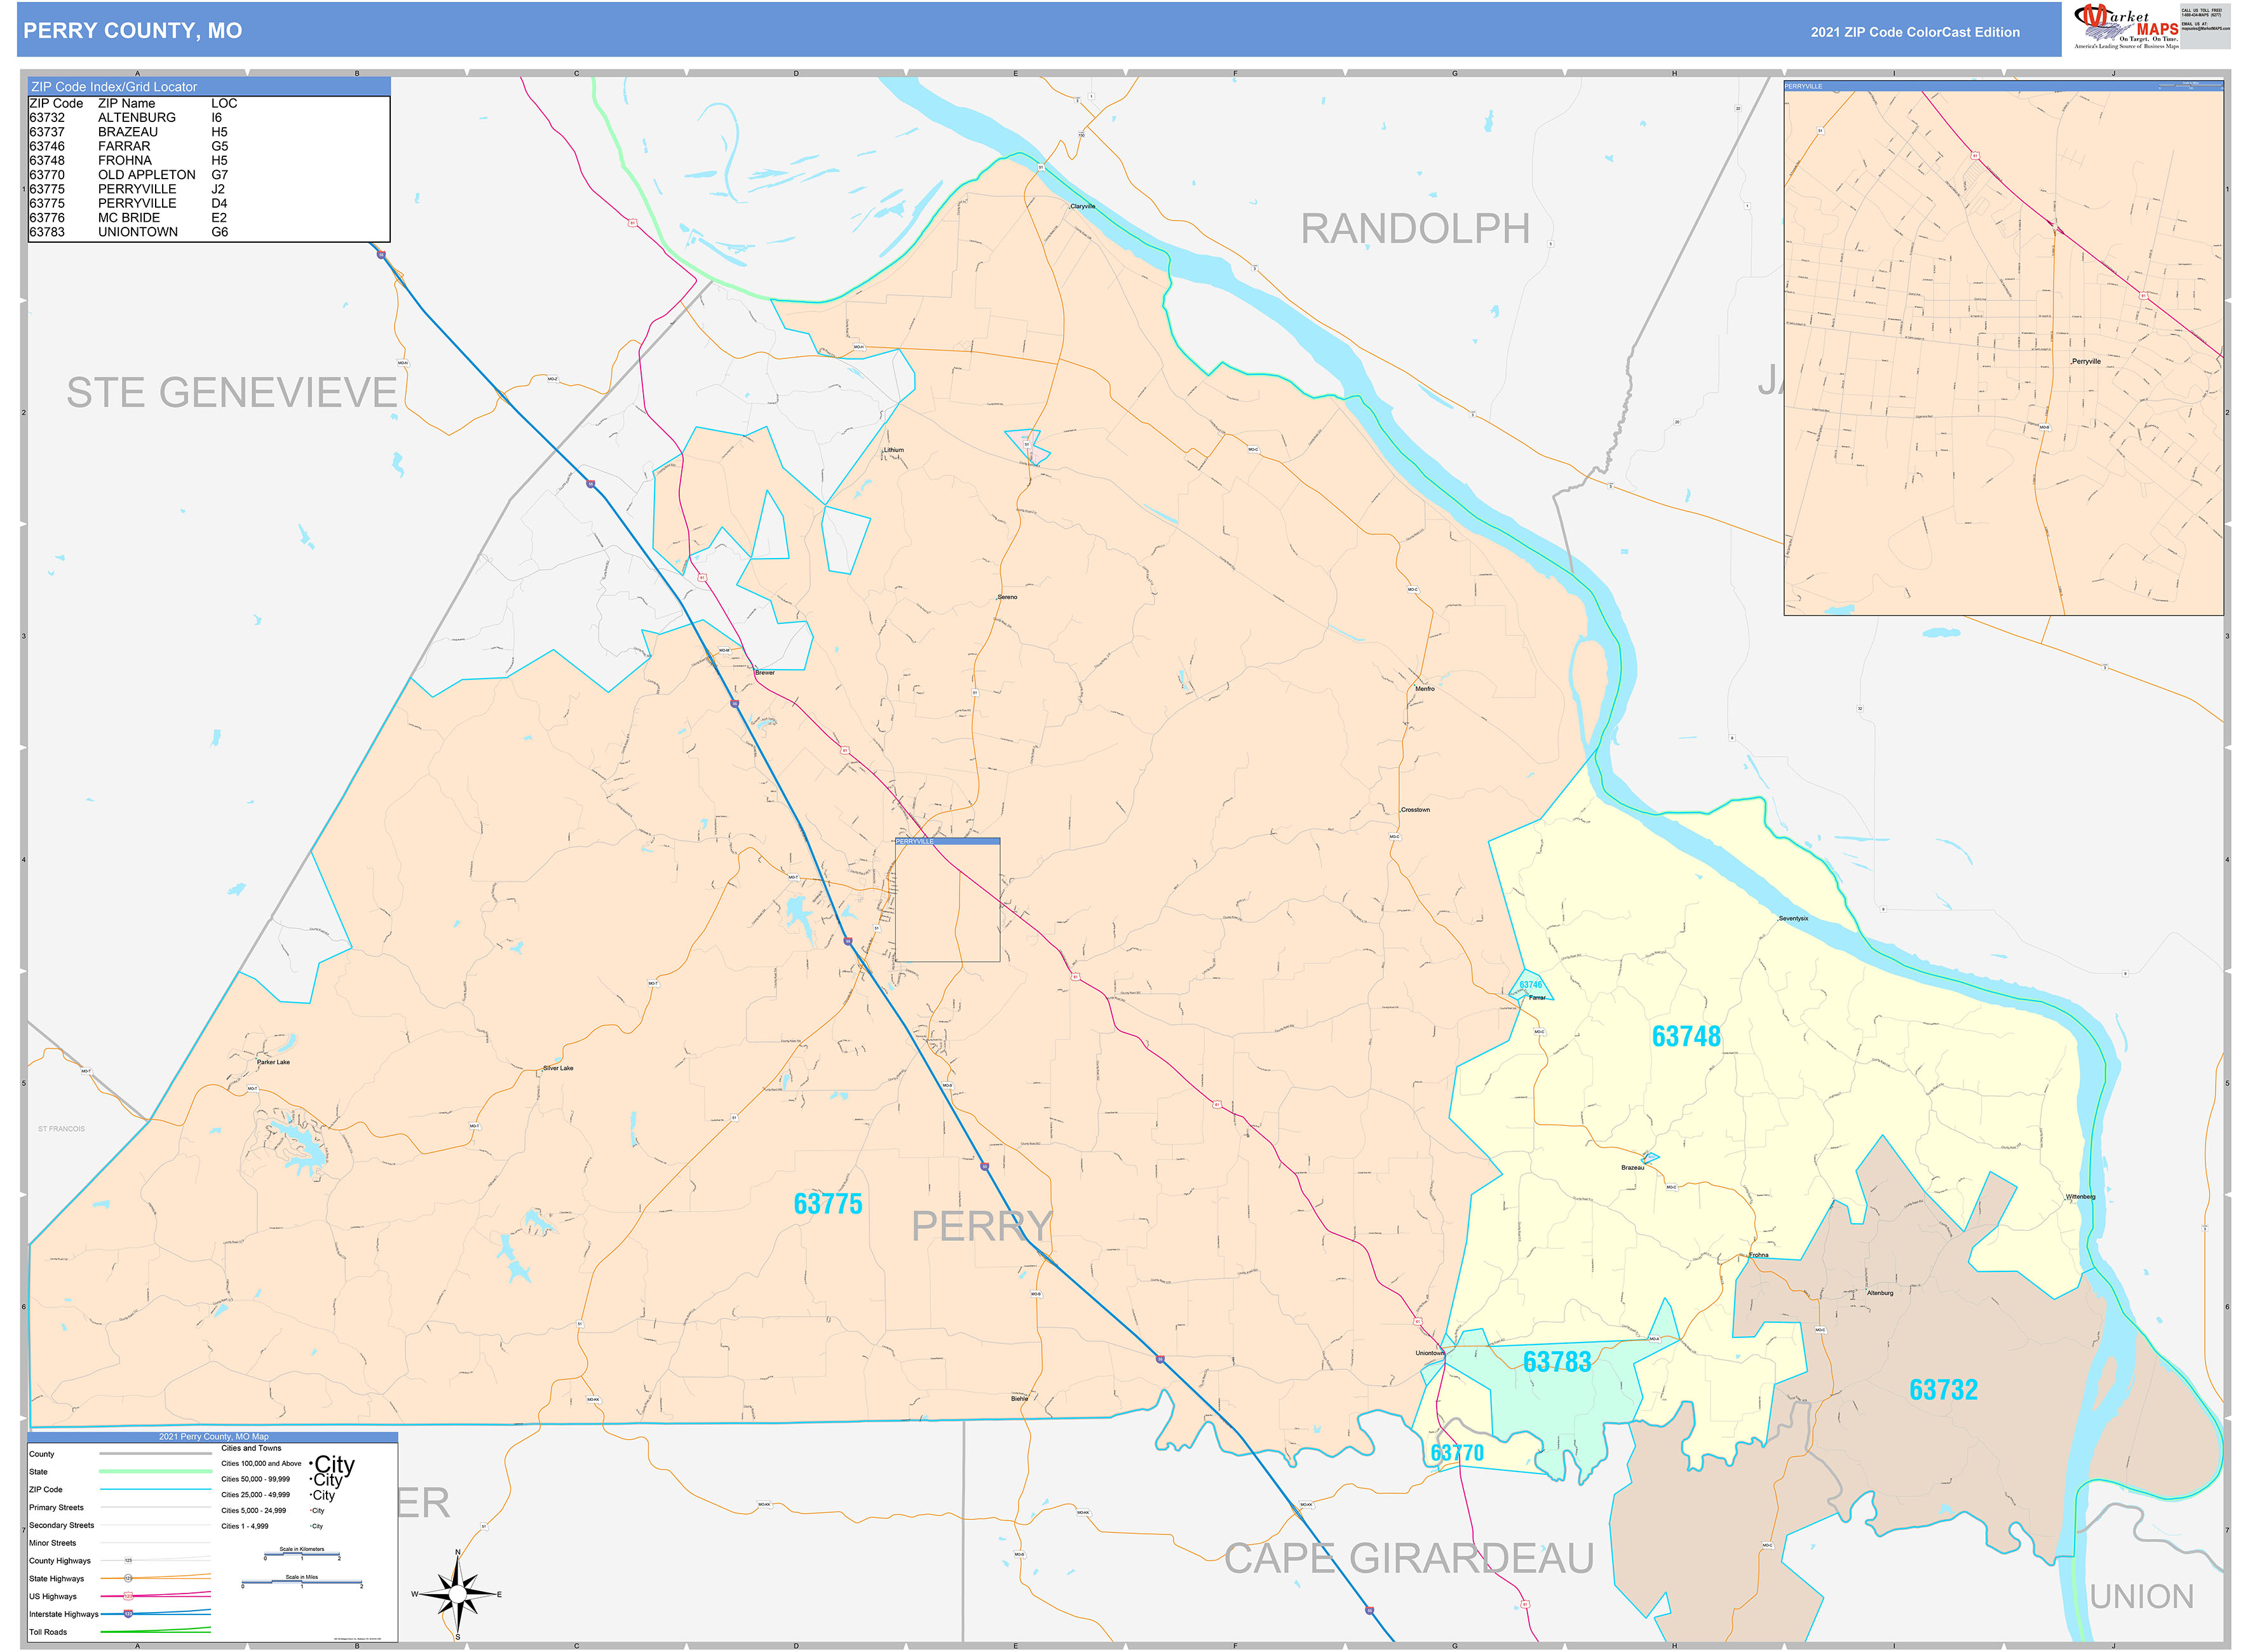The width and height of the screenshot is (2250, 1652).
Task: Click the Minor Streets legend label
Action: (x=52, y=1543)
